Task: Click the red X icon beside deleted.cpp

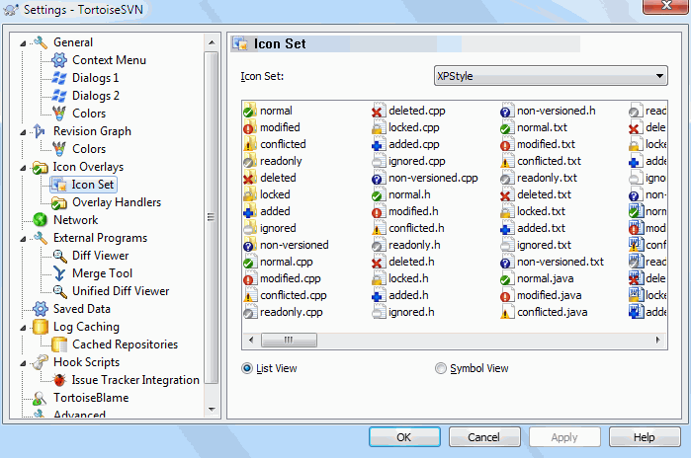Action: [378, 111]
